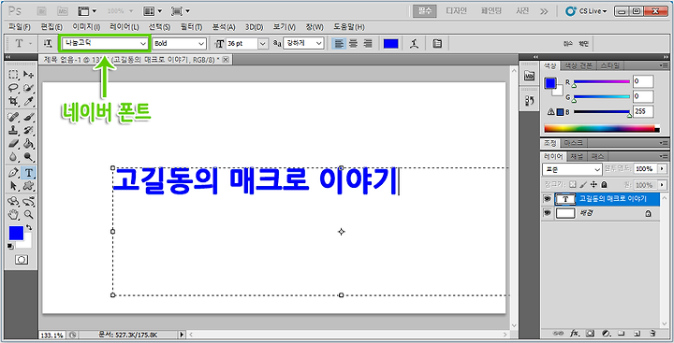Screen dimensions: 674x343
Task: Select the Paint Bucket tool
Action: [29, 143]
